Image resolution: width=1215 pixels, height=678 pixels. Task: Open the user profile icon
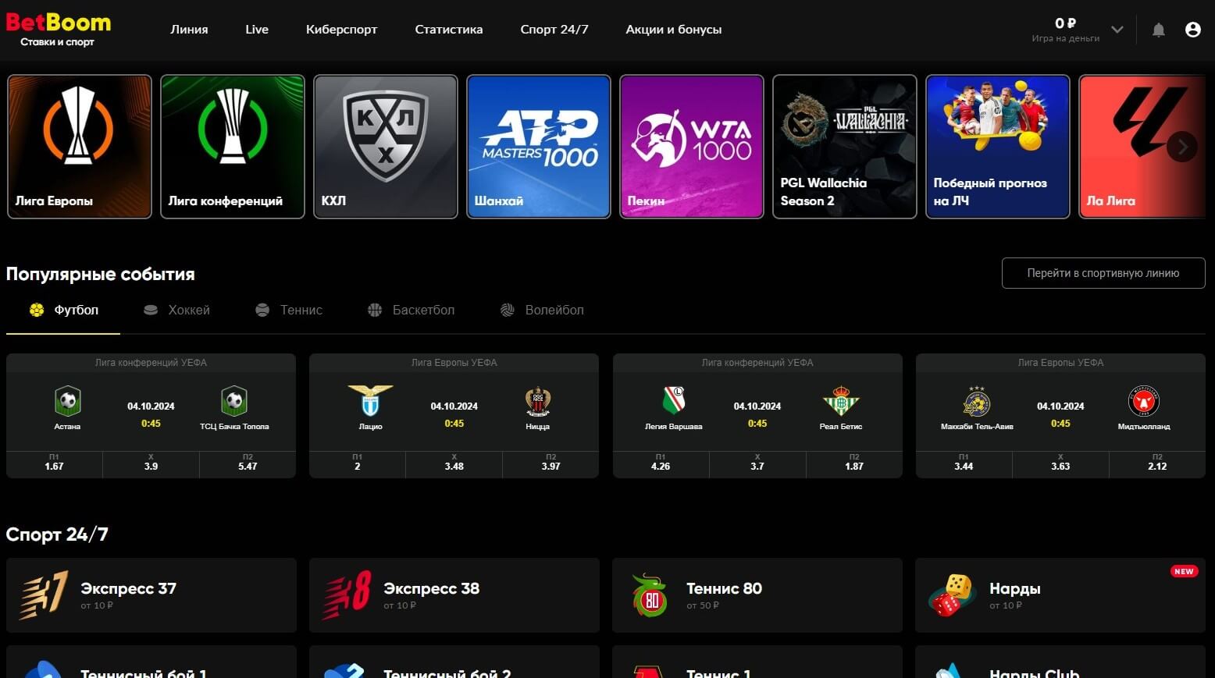[1192, 30]
